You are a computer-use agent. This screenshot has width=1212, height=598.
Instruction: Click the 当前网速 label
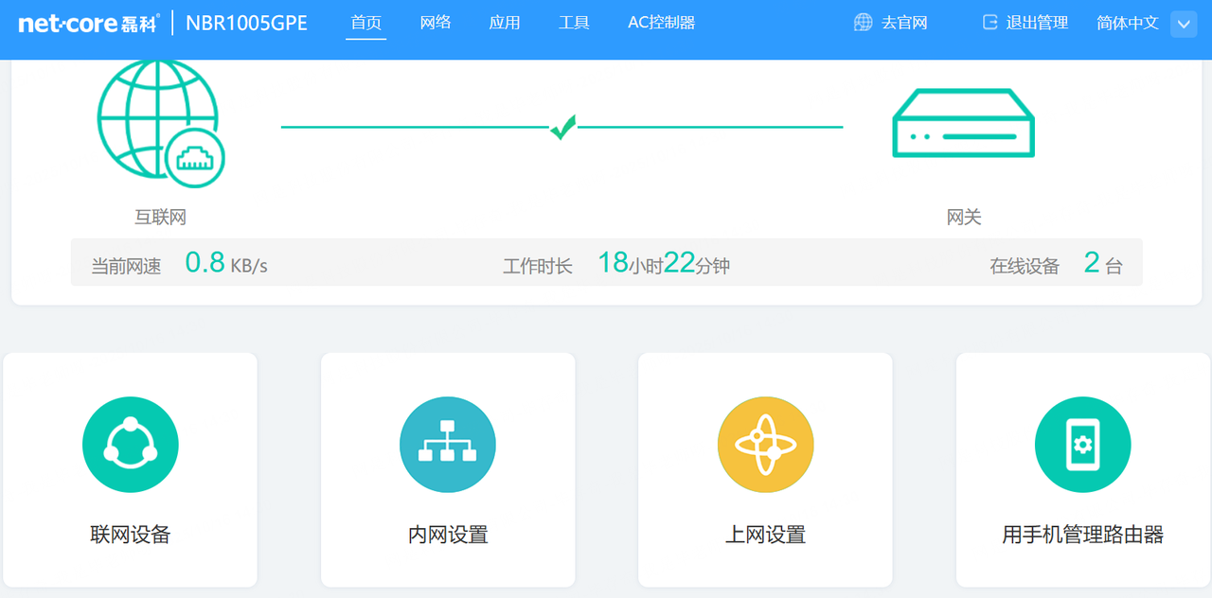pos(126,267)
